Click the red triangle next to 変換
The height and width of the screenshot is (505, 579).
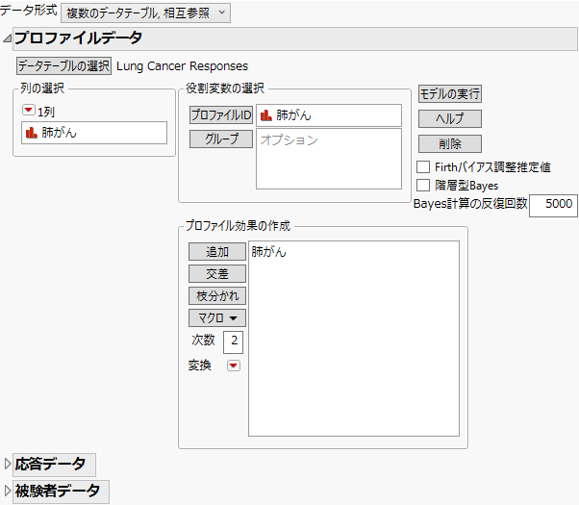(x=233, y=366)
